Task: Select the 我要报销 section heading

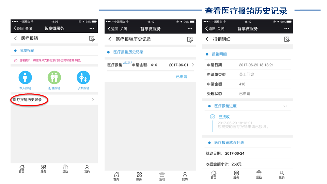Action: pos(27,50)
